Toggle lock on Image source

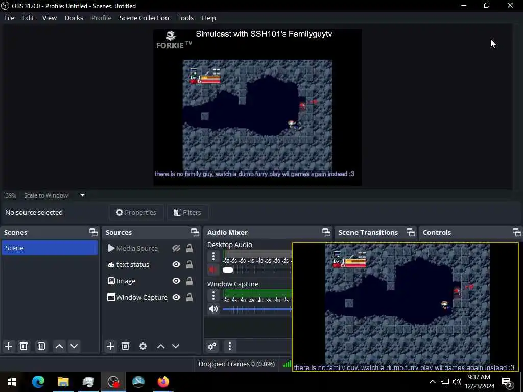click(189, 281)
